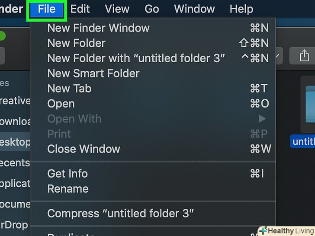Choose New Smart Folder
315x236 pixels.
tap(93, 73)
